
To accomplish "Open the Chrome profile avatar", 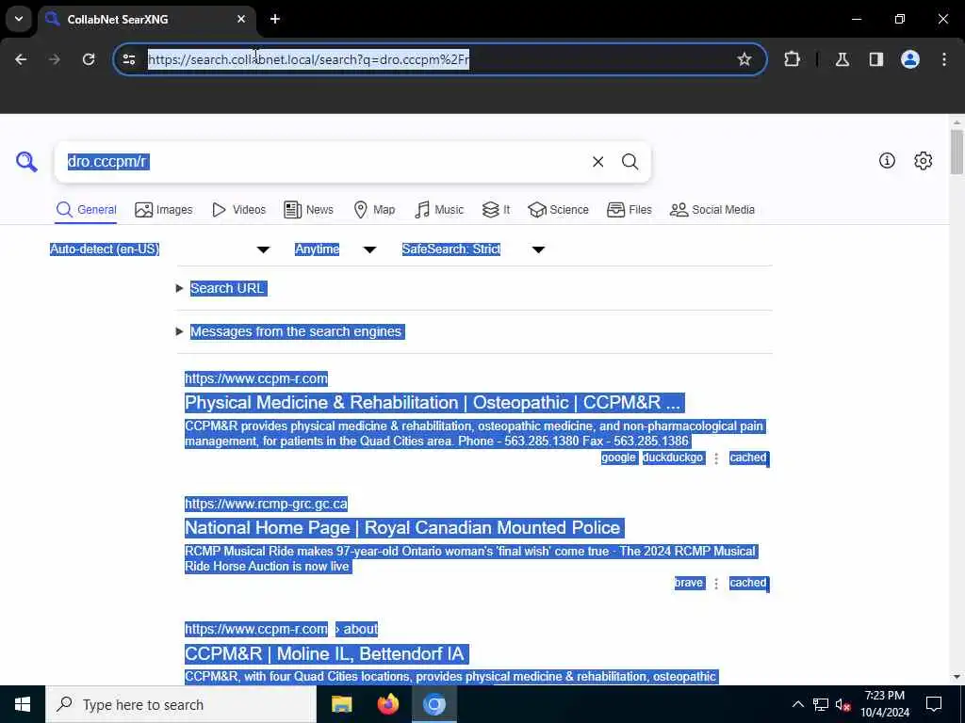I will pos(910,59).
